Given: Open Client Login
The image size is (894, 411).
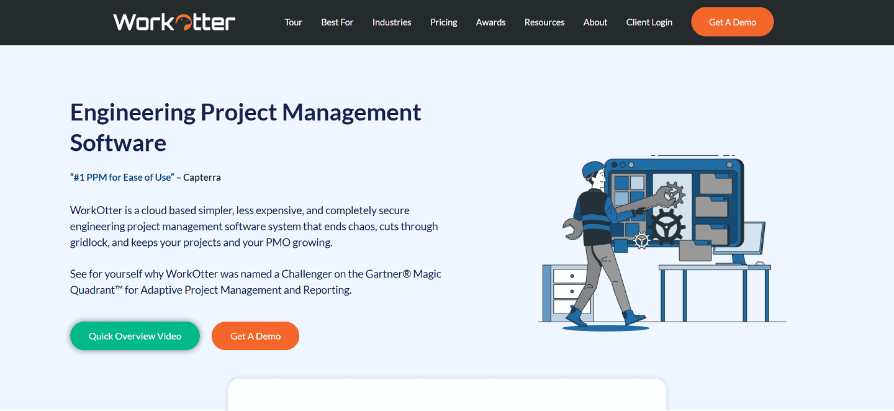Looking at the screenshot, I should (x=649, y=22).
